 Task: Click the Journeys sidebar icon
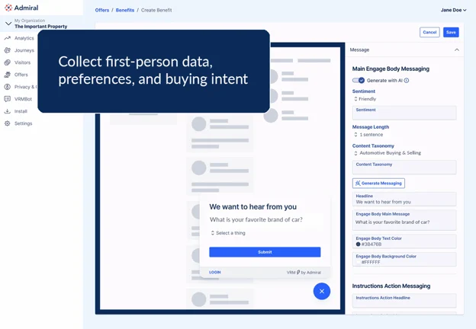(8, 50)
